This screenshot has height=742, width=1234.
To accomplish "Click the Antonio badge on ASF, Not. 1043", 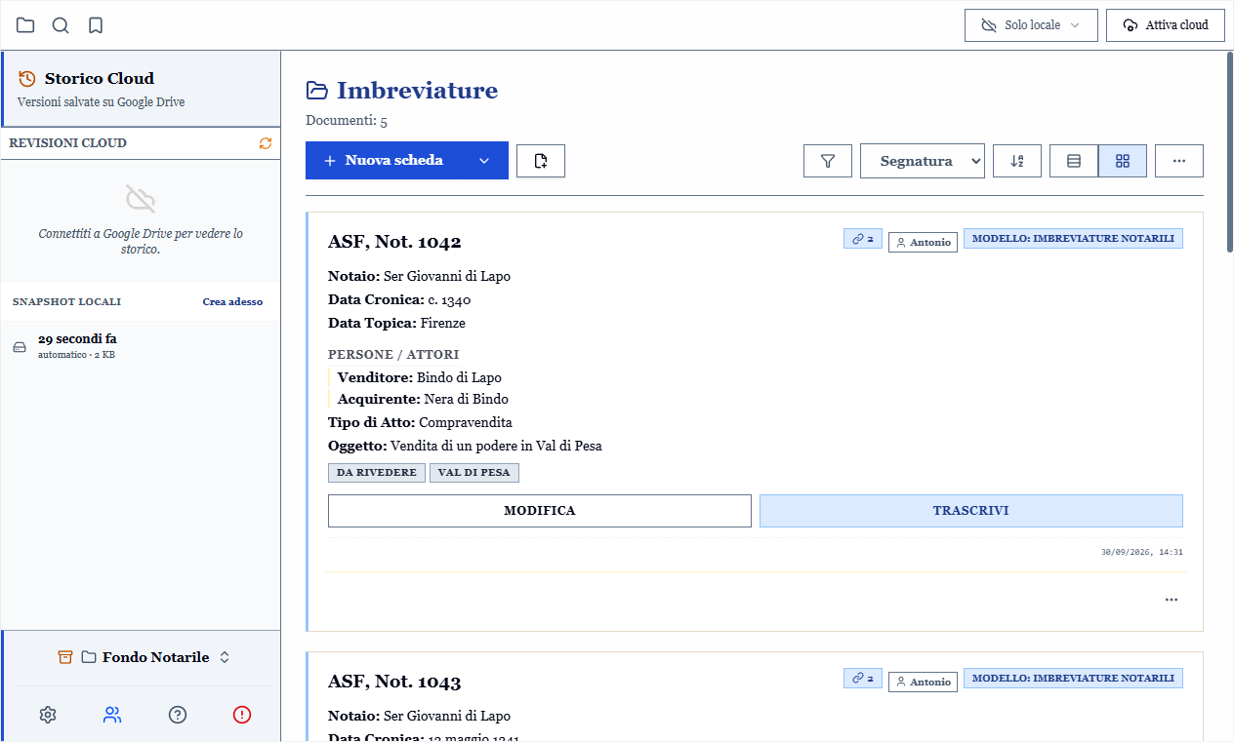I will click(923, 683).
